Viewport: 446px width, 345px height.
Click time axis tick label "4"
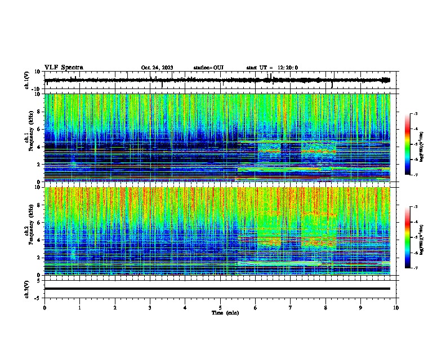point(185,308)
